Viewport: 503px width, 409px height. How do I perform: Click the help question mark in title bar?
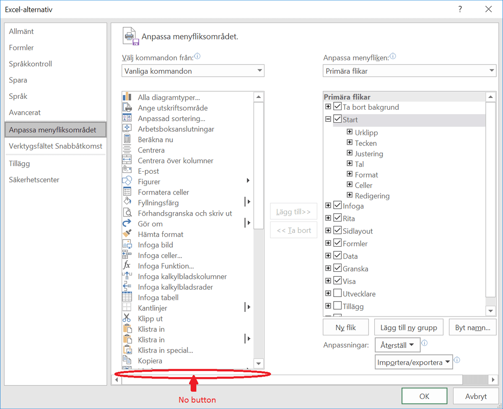[x=460, y=9]
